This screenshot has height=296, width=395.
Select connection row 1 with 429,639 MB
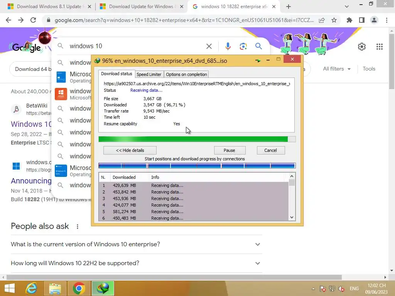pyautogui.click(x=194, y=185)
